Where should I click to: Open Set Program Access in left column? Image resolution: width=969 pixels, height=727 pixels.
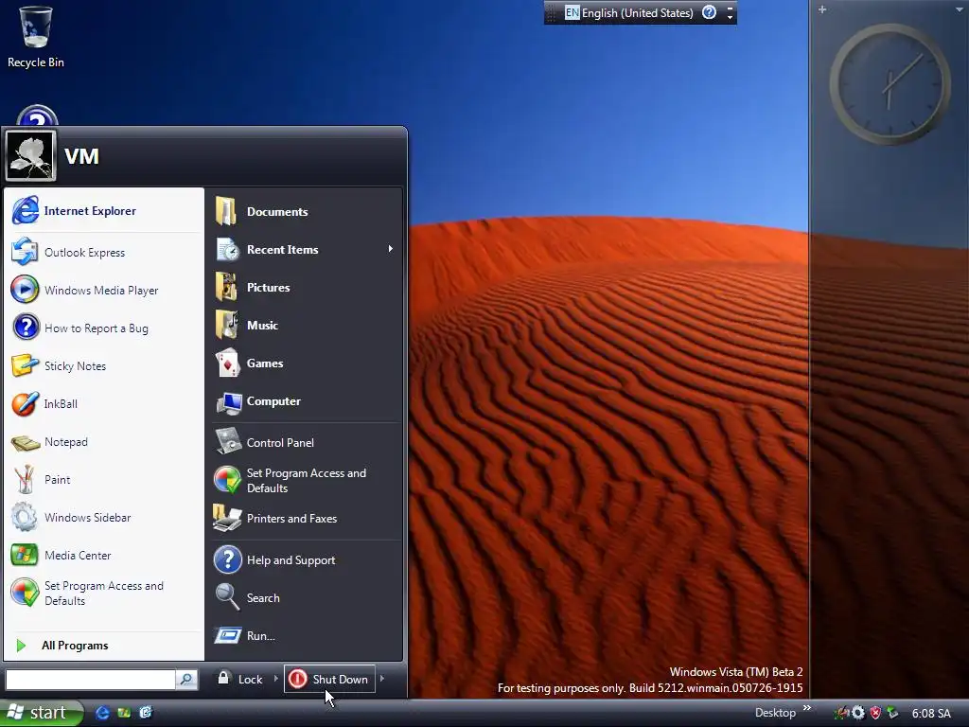103,593
